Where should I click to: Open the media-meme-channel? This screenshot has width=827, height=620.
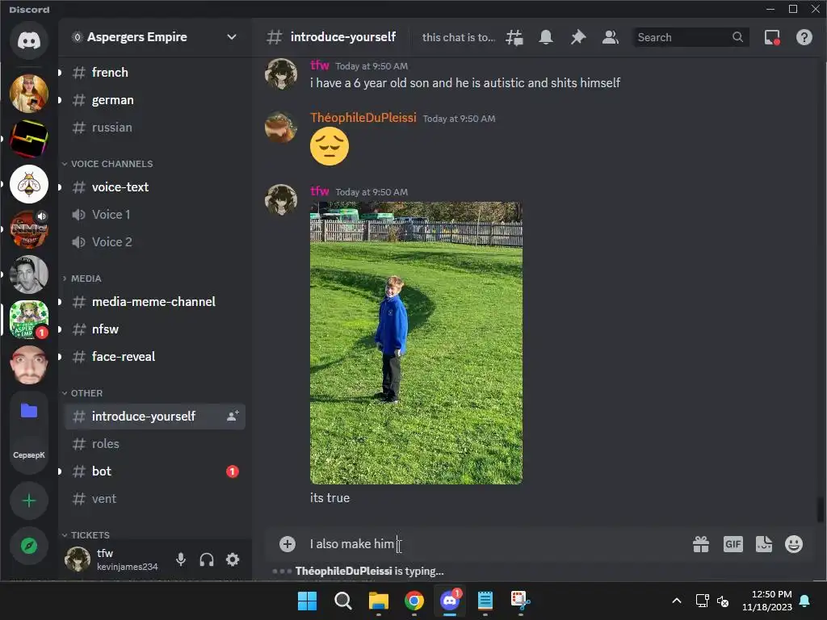153,302
